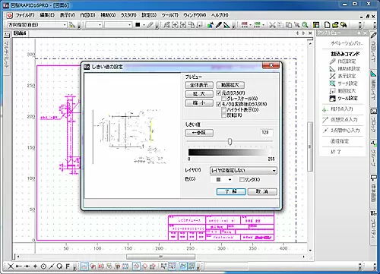The height and width of the screenshot is (274, 380).
Task: Select the サーチ設定 icon in side panel
Action: tap(332, 83)
